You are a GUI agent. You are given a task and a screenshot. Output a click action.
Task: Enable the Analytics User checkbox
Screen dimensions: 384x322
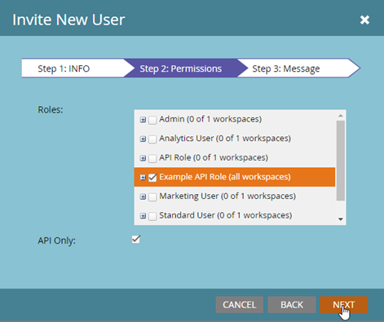152,139
